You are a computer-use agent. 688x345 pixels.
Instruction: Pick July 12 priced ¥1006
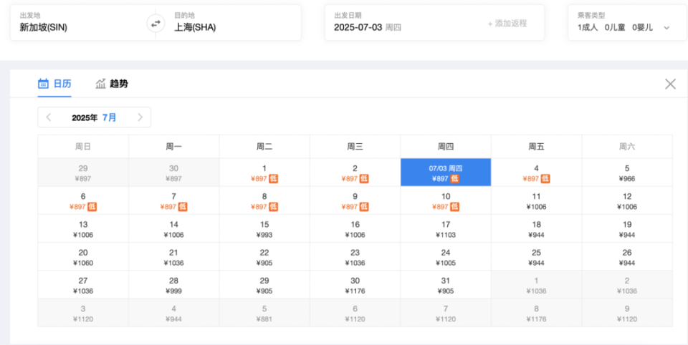click(627, 200)
